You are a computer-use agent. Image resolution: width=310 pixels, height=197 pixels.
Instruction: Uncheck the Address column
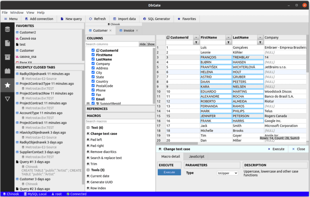click(93, 68)
